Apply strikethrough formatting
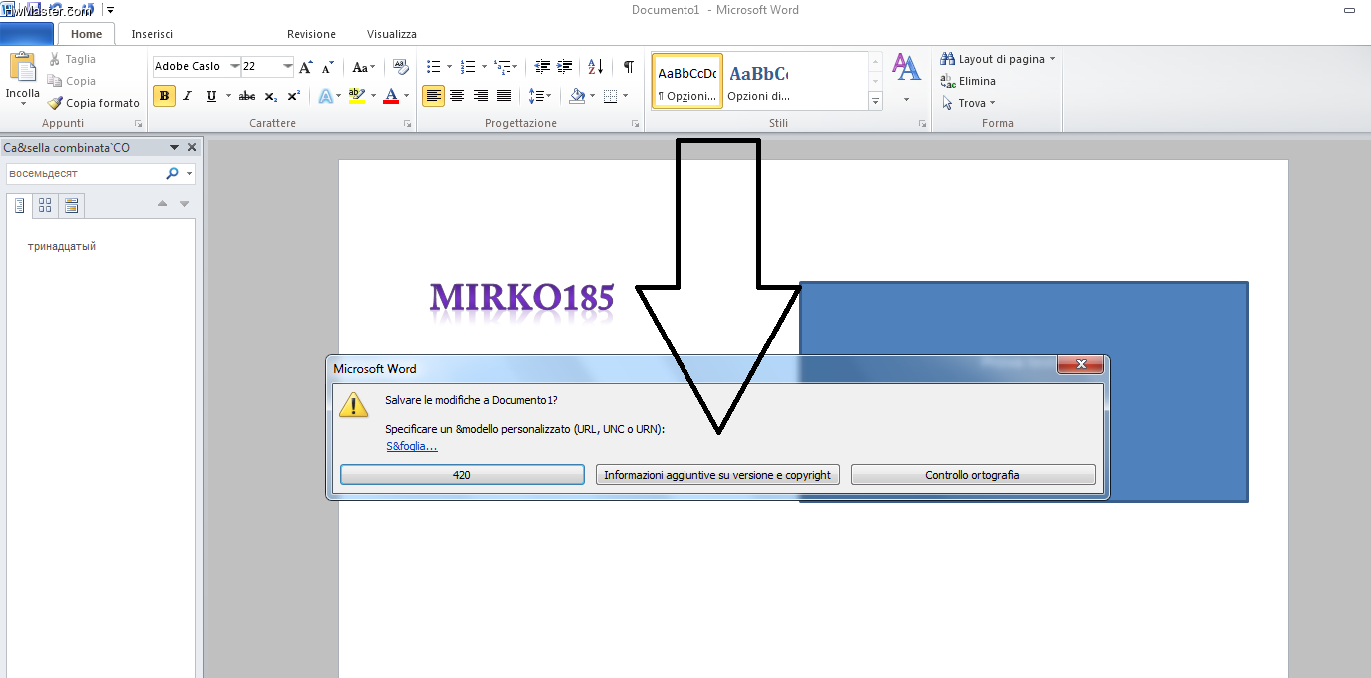Image resolution: width=1371 pixels, height=678 pixels. pos(247,96)
